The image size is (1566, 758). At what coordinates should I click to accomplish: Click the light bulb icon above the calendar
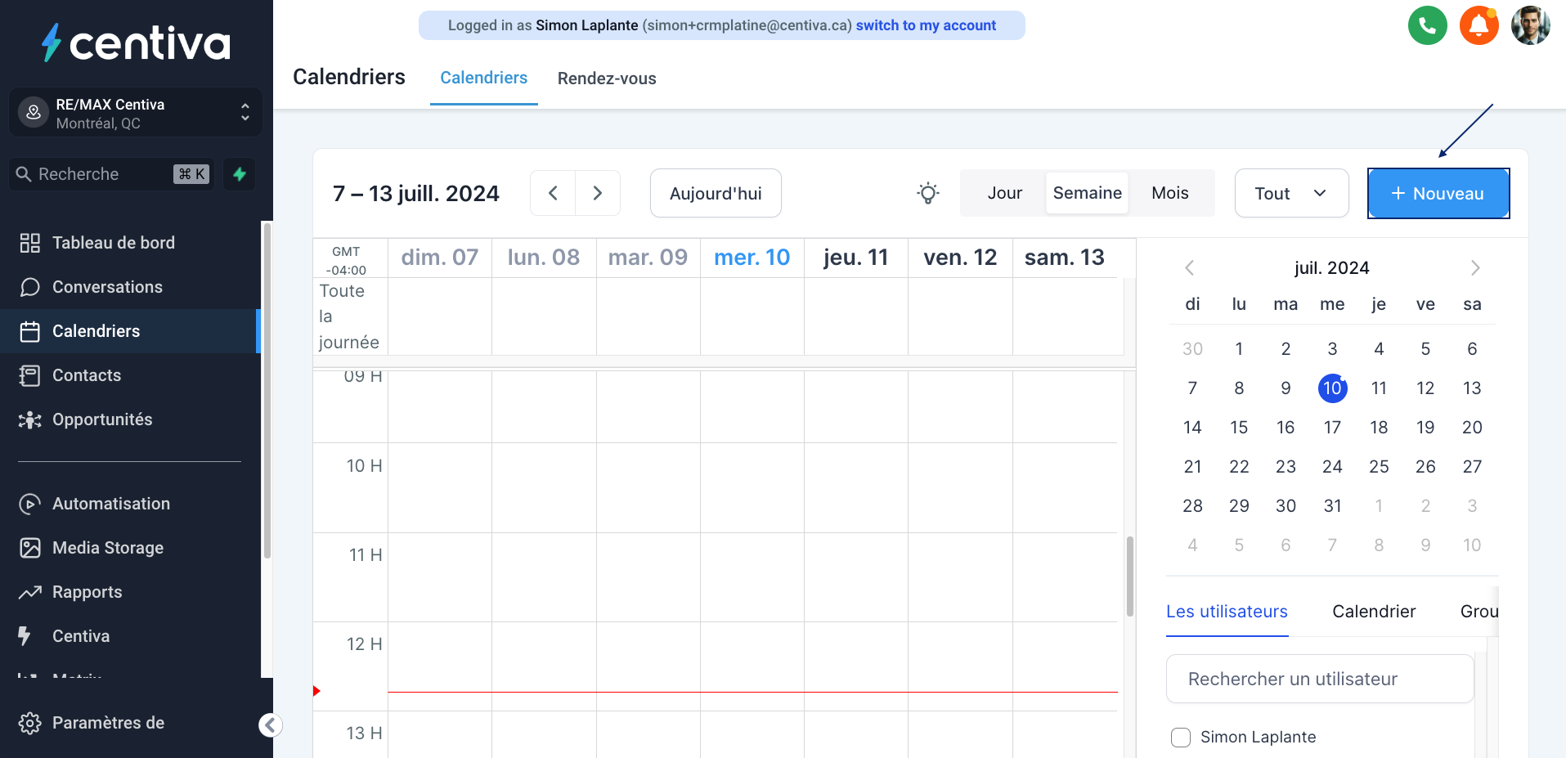point(927,193)
